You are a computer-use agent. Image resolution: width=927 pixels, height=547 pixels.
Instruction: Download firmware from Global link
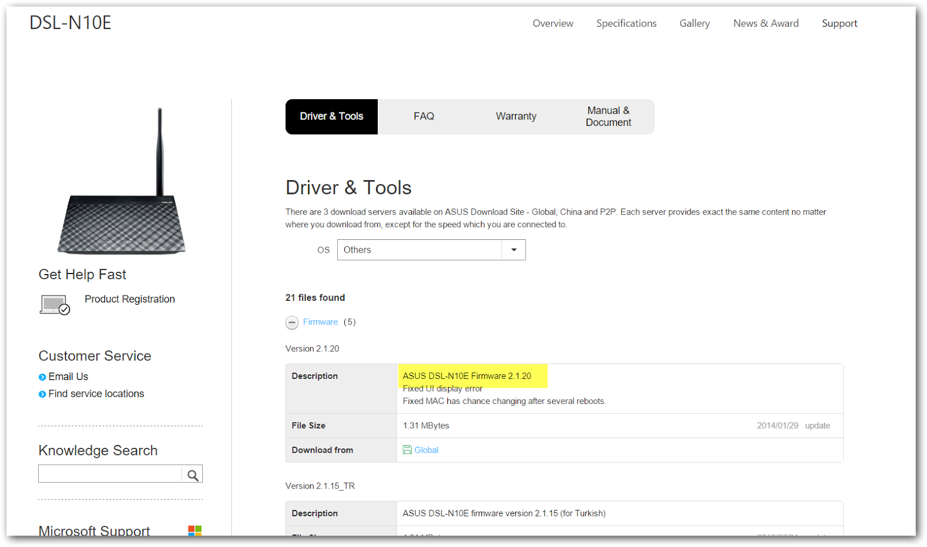tap(426, 450)
